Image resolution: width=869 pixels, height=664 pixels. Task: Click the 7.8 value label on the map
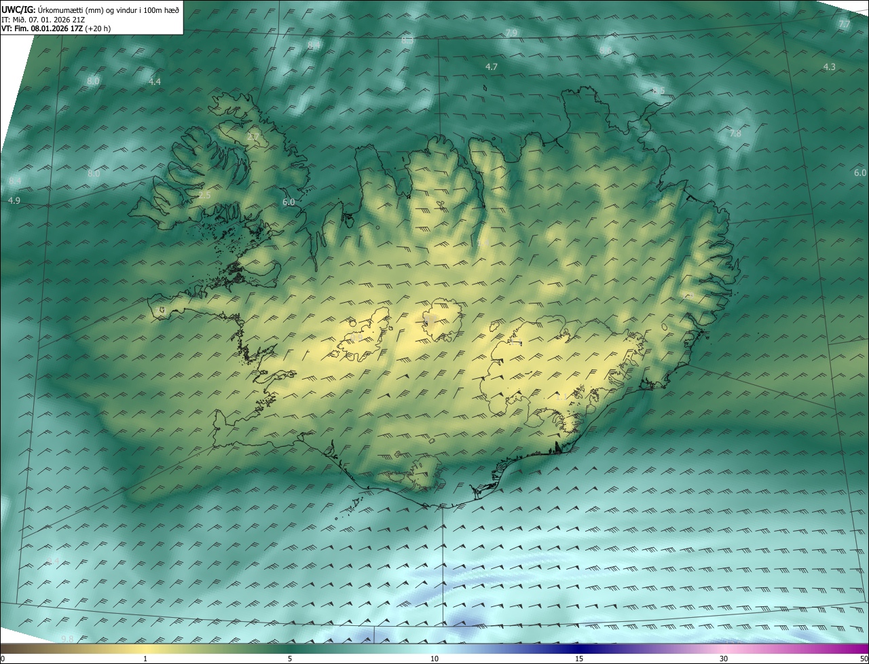click(735, 133)
